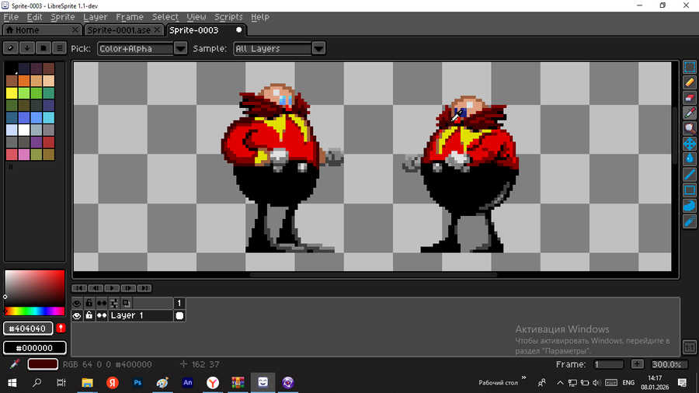This screenshot has height=393, width=699.
Task: Click the color warning red icon
Action: click(61, 329)
